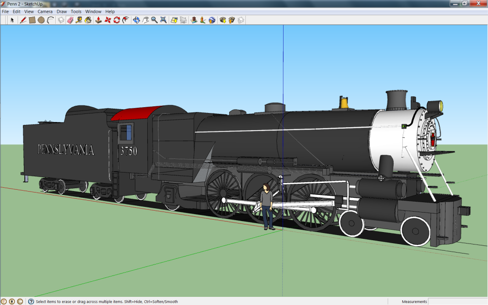Open the Draw menu
This screenshot has height=305, width=488.
pyautogui.click(x=61, y=11)
